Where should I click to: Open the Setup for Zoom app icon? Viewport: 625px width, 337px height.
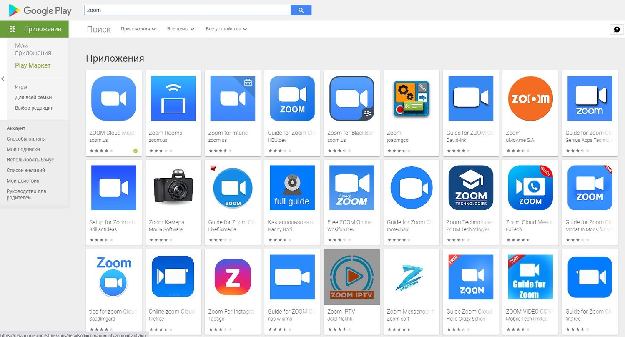click(x=114, y=188)
